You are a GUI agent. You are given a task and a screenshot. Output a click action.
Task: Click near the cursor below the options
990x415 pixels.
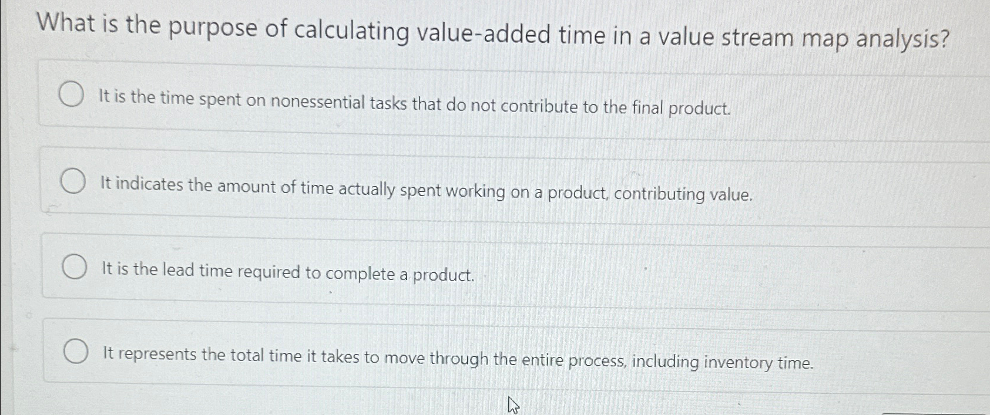(x=512, y=404)
